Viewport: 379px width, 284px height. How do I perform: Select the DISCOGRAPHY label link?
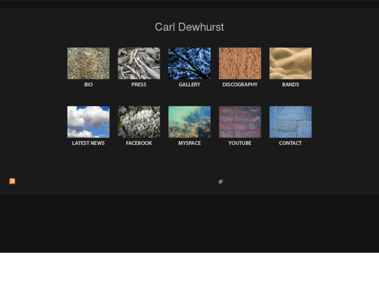(240, 84)
